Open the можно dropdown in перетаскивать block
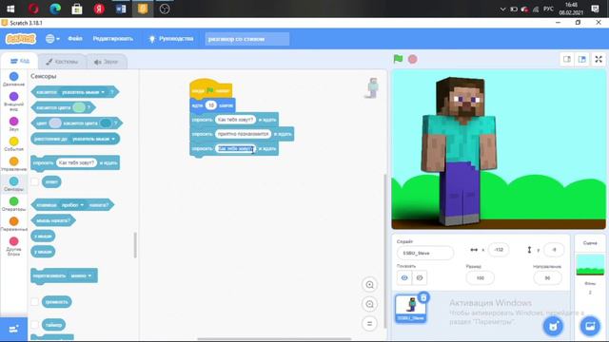The image size is (609, 342). (x=81, y=275)
